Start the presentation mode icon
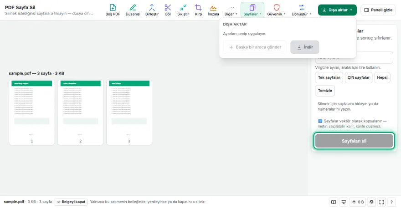 (x=344, y=202)
